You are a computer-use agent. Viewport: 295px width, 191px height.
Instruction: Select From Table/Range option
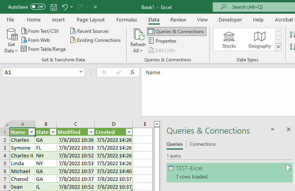pyautogui.click(x=43, y=49)
